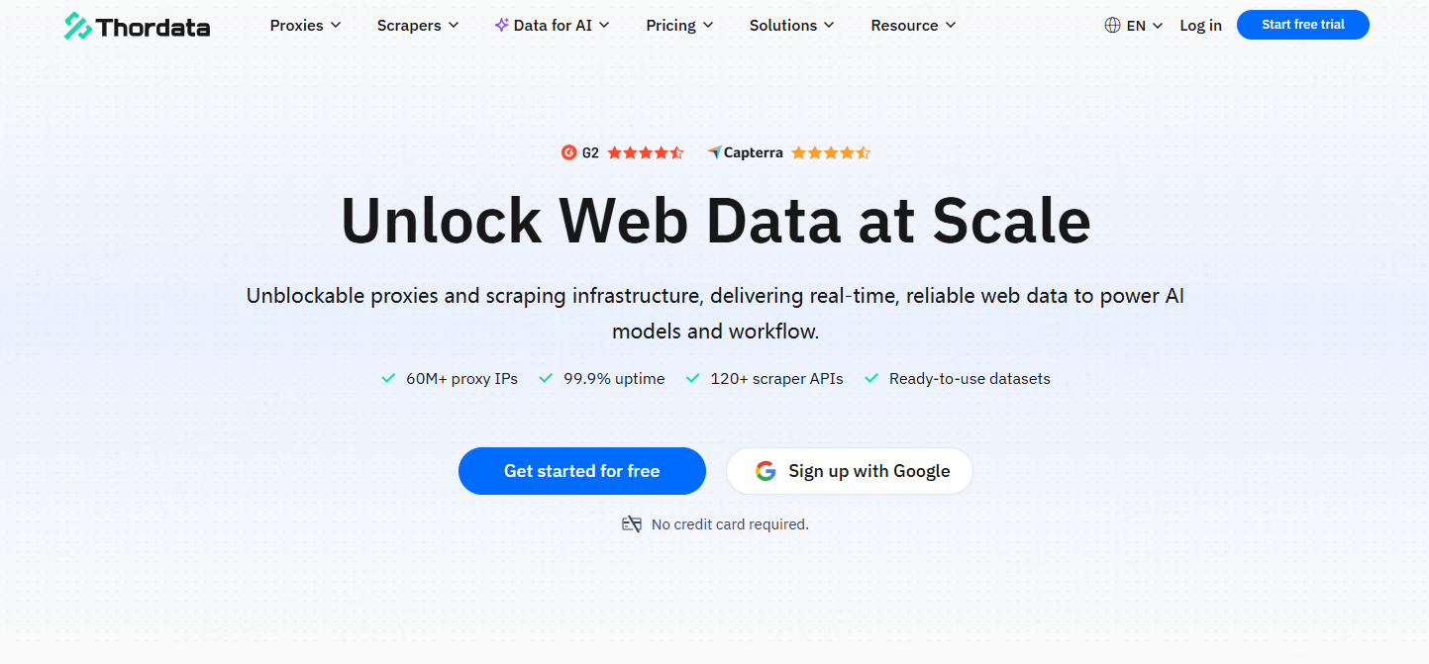Click the G2 star rating
The image size is (1429, 664).
(645, 152)
